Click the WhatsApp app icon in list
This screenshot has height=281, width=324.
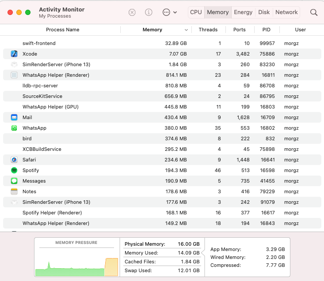pos(14,128)
